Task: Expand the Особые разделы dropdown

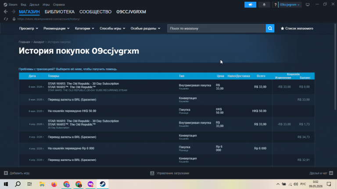Action: tap(146, 29)
